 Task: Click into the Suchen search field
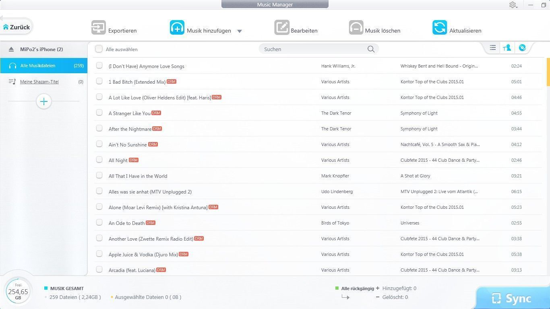pos(314,49)
